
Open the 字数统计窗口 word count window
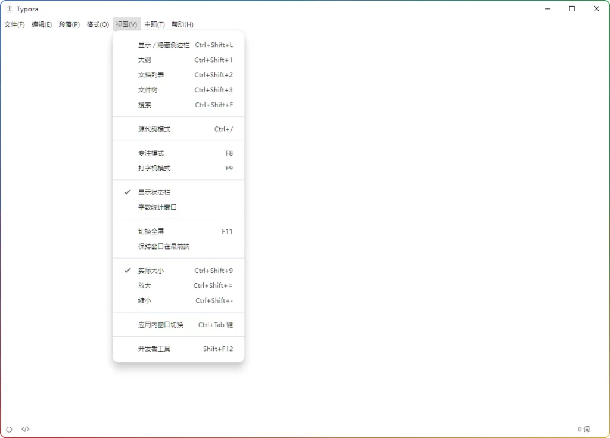pos(157,207)
